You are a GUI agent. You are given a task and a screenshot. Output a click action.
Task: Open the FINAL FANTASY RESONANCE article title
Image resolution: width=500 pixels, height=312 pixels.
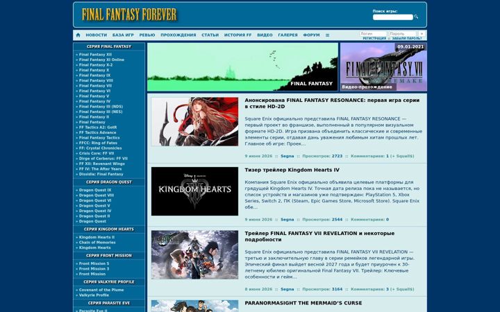click(x=332, y=103)
